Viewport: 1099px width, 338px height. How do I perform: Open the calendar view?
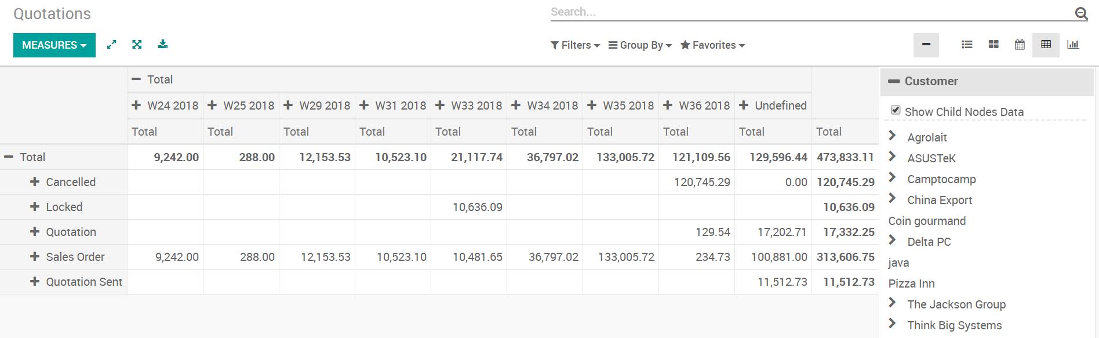(1020, 45)
